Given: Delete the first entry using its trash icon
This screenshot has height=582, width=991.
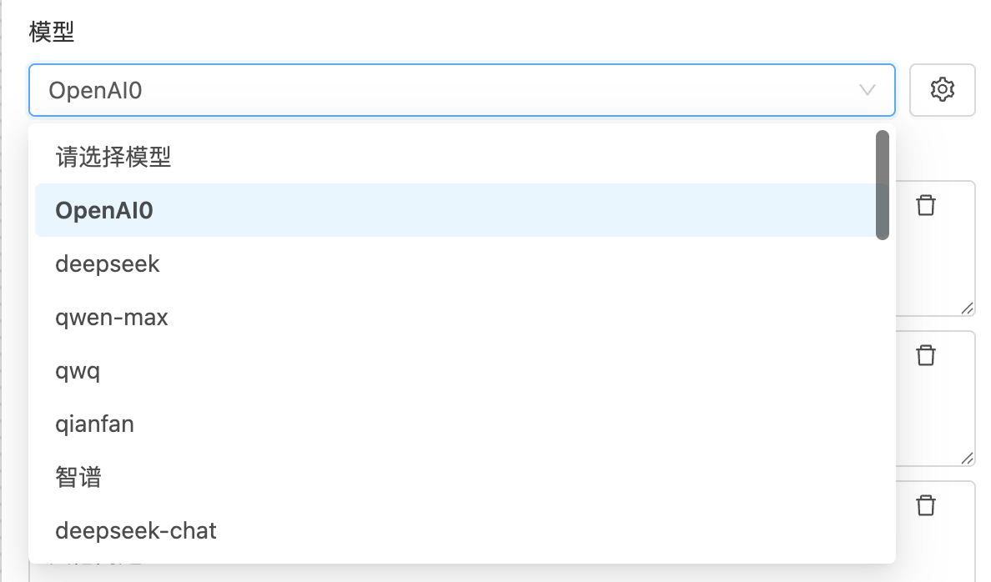Looking at the screenshot, I should 926,205.
